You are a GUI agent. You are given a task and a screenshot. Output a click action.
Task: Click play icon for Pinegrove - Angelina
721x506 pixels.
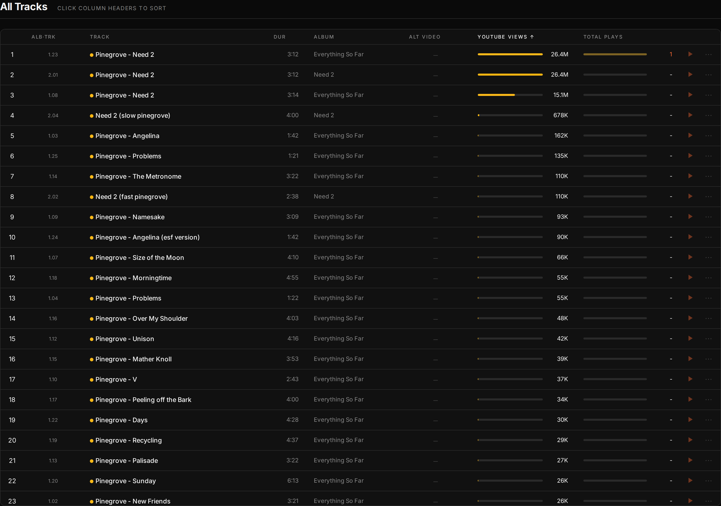click(x=690, y=136)
